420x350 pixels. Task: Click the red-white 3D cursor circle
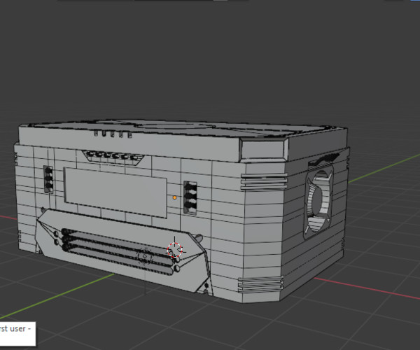coord(174,250)
